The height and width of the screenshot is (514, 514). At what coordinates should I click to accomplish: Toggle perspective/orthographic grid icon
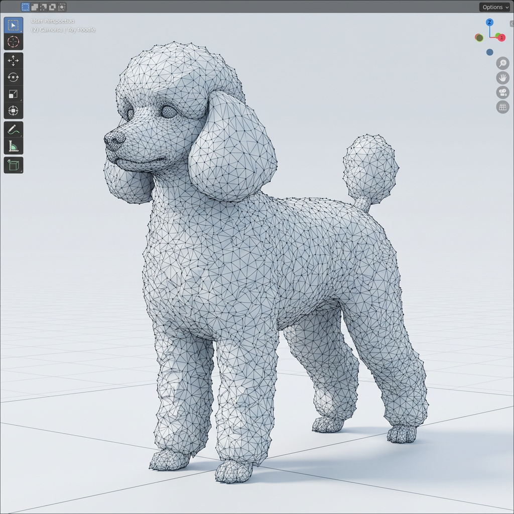point(502,107)
